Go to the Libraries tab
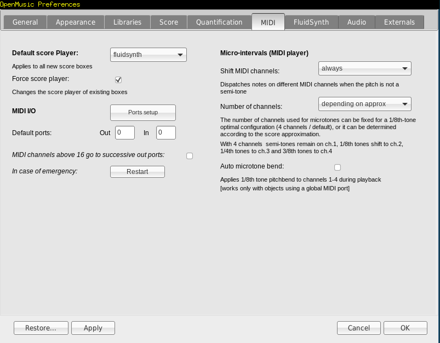Viewport: 440px width, 343px height. point(127,22)
